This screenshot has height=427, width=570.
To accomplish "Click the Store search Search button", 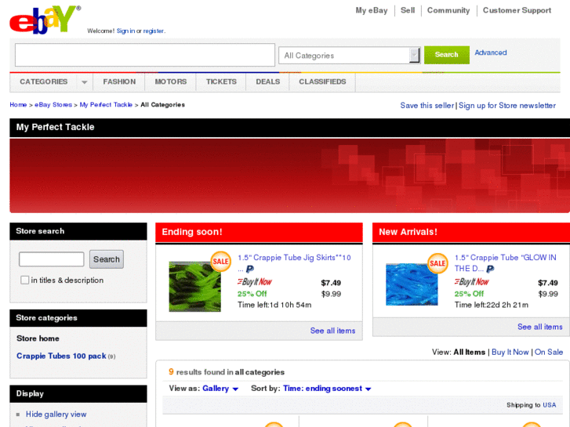I will click(x=107, y=259).
